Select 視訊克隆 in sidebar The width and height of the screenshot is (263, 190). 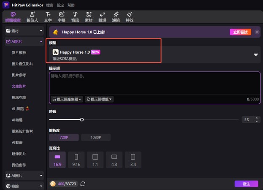point(19,98)
